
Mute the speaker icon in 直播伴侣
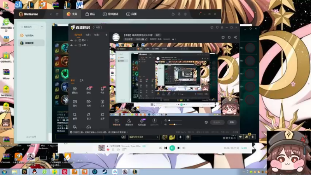click(166, 124)
